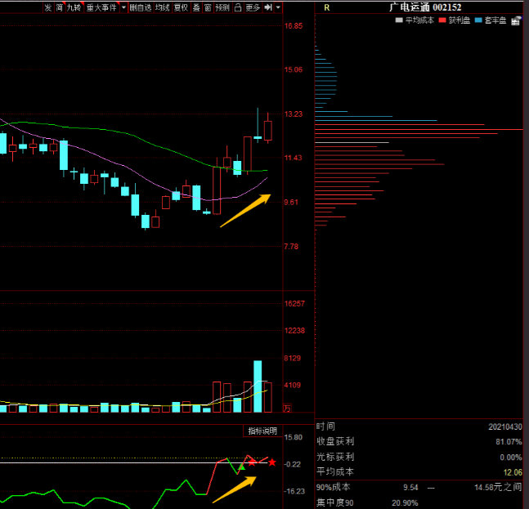Click the 预测 forecast button
Screen dimensions: 529x509
click(x=222, y=7)
